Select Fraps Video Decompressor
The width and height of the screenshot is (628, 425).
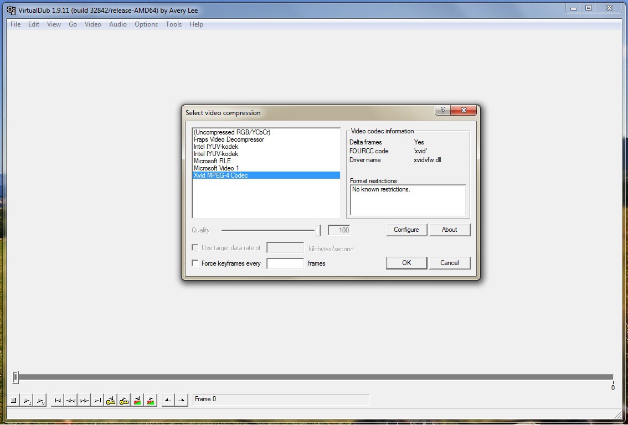point(266,139)
